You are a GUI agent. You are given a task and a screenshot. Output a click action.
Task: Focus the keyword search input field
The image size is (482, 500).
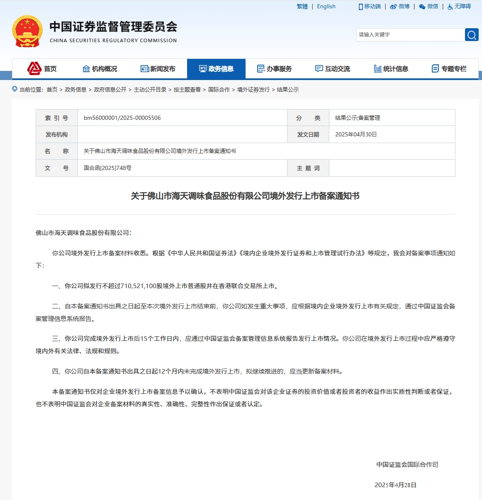click(411, 35)
